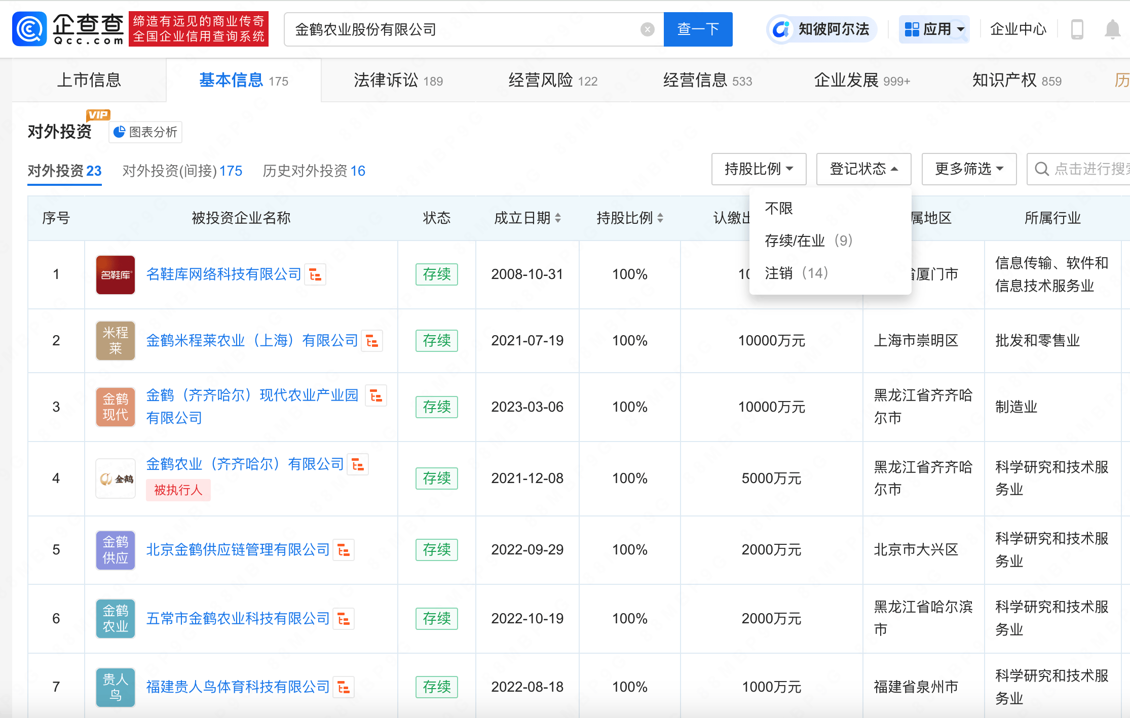This screenshot has height=718, width=1130.
Task: Open 金鹤农业（齐齐哈尔）有限公司 link
Action: click(245, 464)
